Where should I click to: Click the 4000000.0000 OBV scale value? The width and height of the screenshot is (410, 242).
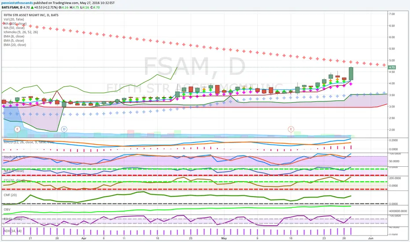(x=398, y=211)
